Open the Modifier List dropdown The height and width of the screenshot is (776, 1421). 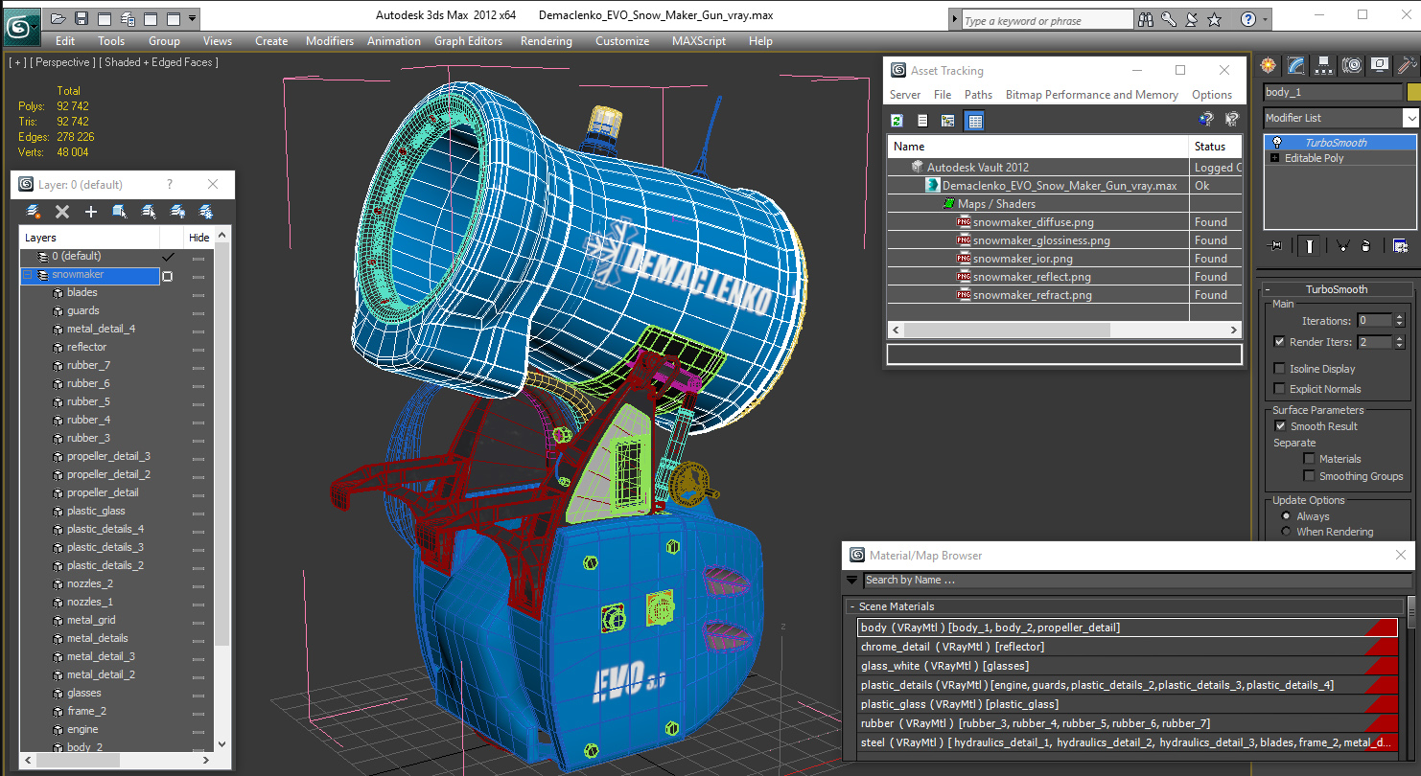coord(1410,118)
